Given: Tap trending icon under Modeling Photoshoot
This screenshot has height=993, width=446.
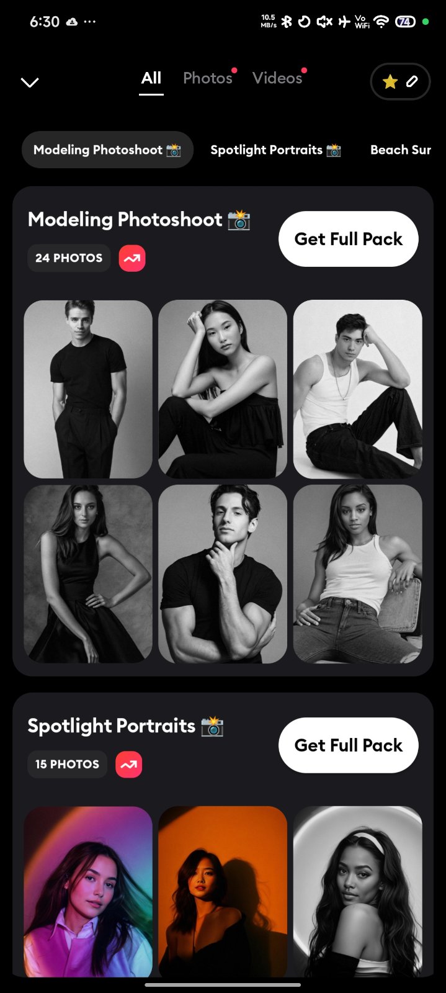Looking at the screenshot, I should (132, 258).
